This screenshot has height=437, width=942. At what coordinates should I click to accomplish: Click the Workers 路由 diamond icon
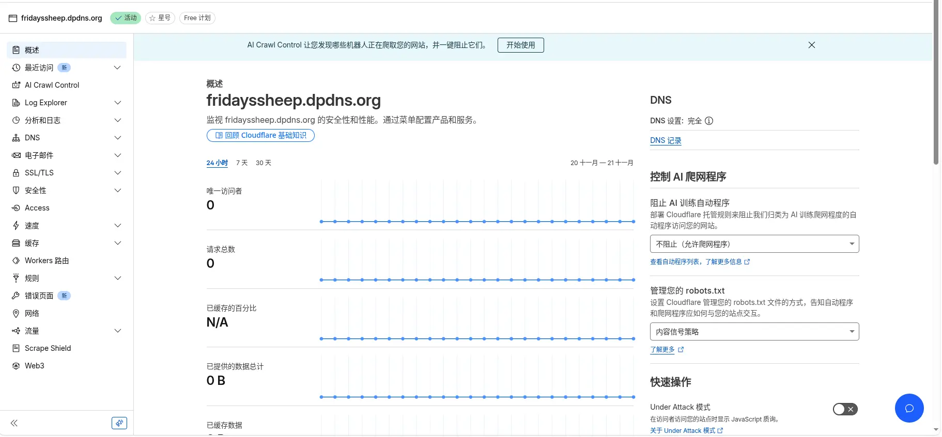tap(16, 261)
